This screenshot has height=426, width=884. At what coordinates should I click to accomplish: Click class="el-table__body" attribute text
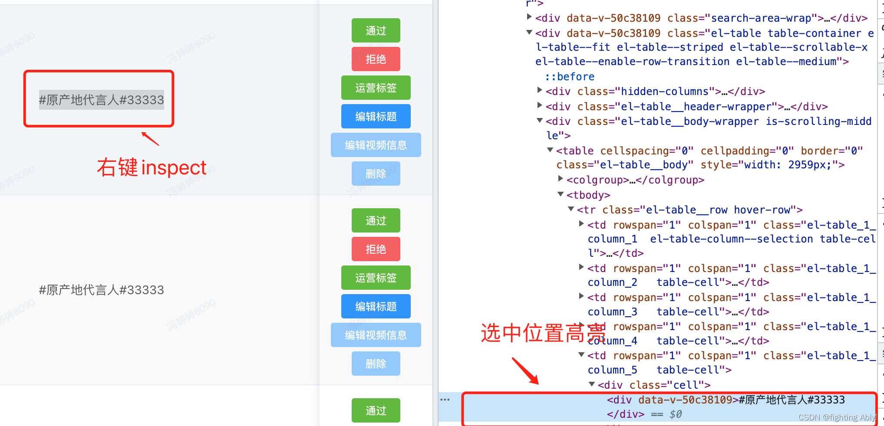pos(625,165)
